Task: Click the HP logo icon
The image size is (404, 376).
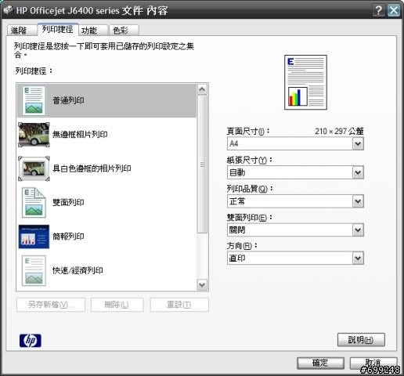Action: [x=31, y=341]
